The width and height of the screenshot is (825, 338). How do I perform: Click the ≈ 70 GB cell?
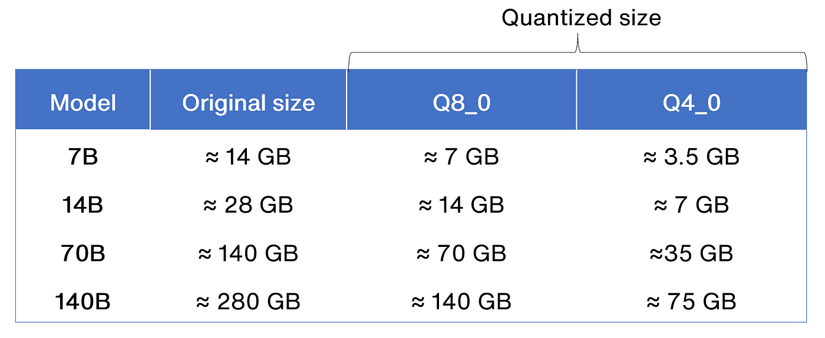(461, 253)
